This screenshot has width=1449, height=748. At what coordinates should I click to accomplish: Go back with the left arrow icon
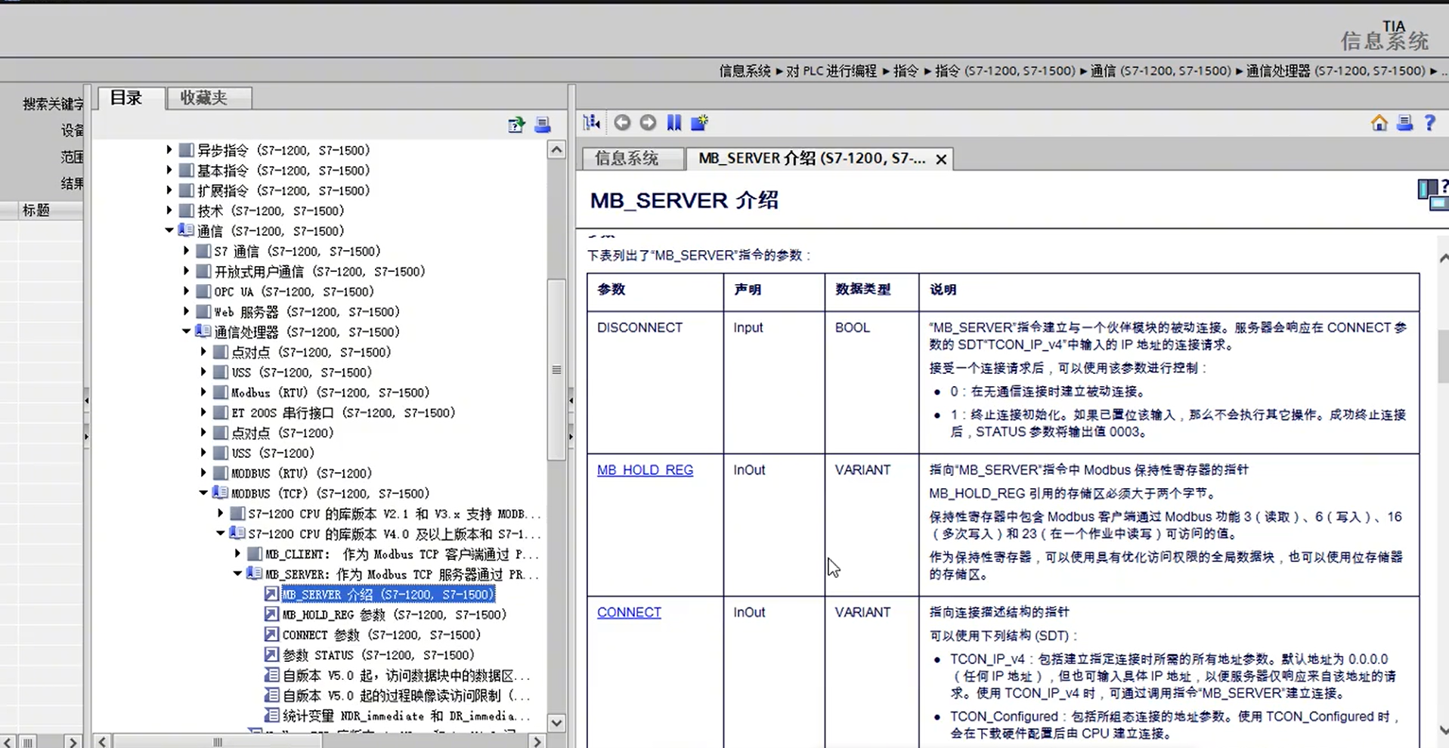click(622, 122)
